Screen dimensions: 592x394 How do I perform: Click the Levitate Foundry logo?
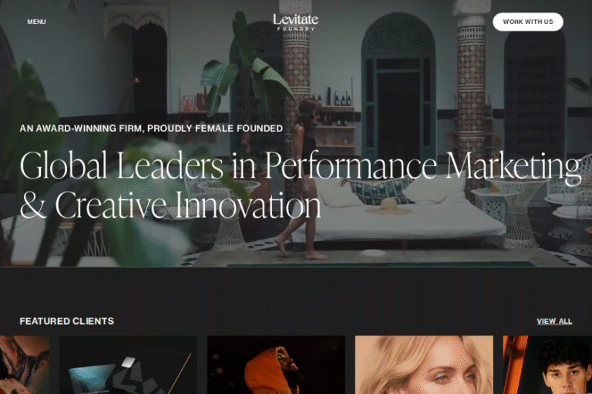click(296, 22)
